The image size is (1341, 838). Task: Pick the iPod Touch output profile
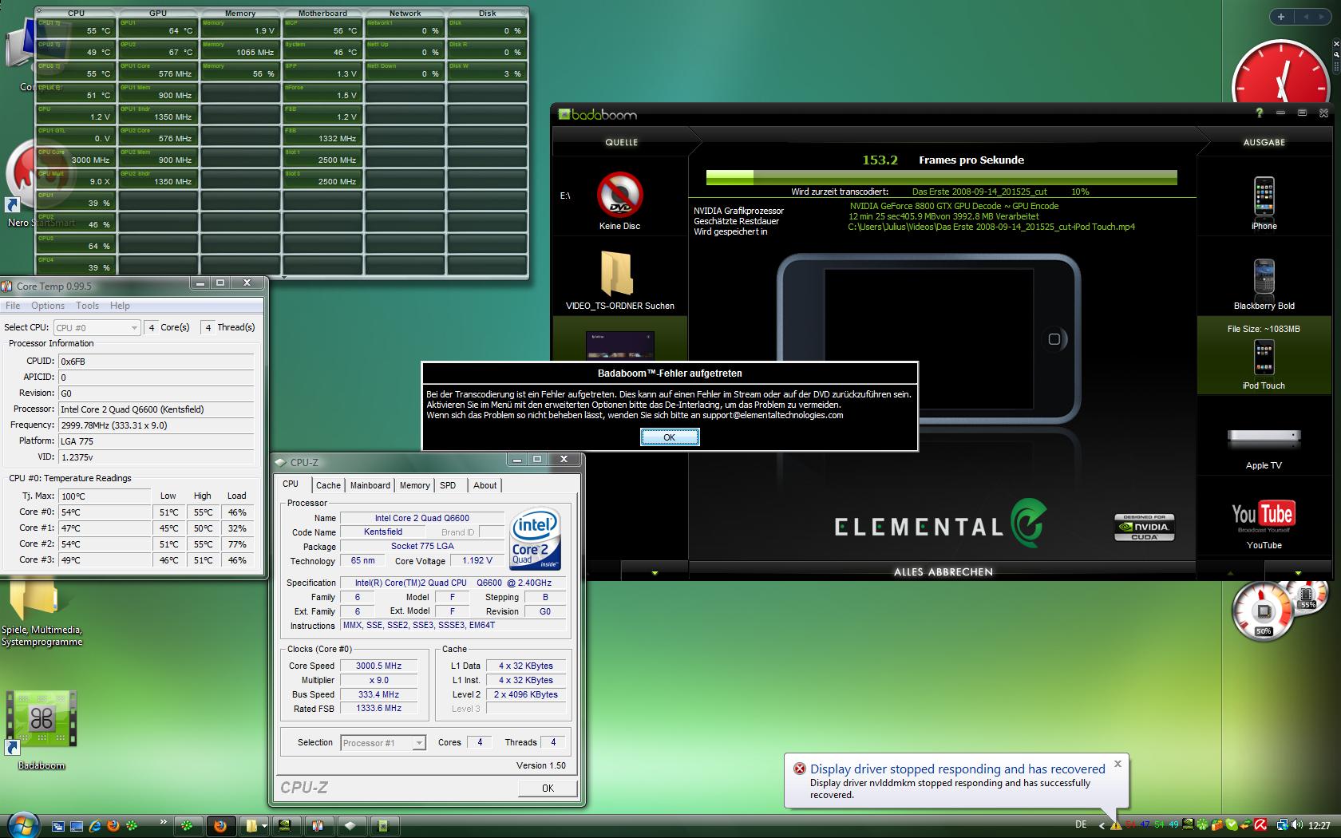click(x=1264, y=358)
